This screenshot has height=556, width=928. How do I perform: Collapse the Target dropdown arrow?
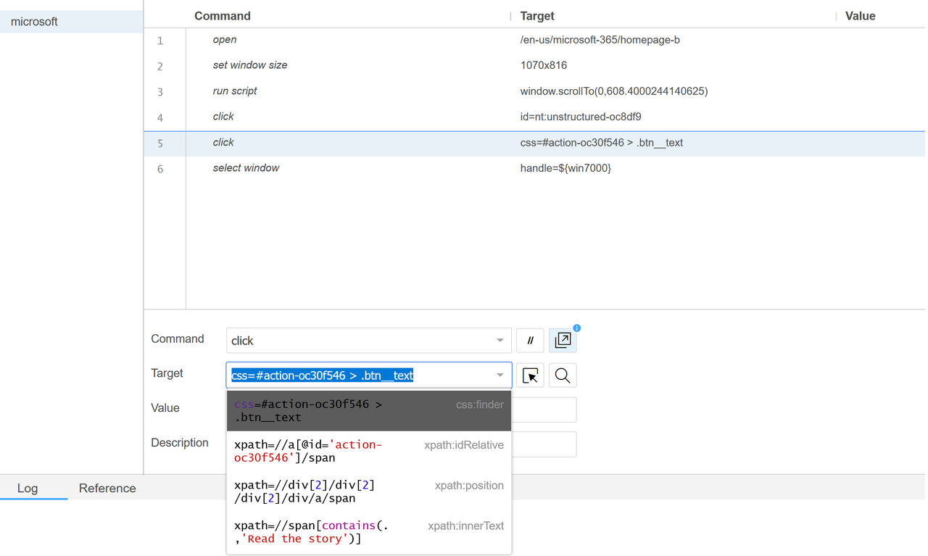(500, 375)
